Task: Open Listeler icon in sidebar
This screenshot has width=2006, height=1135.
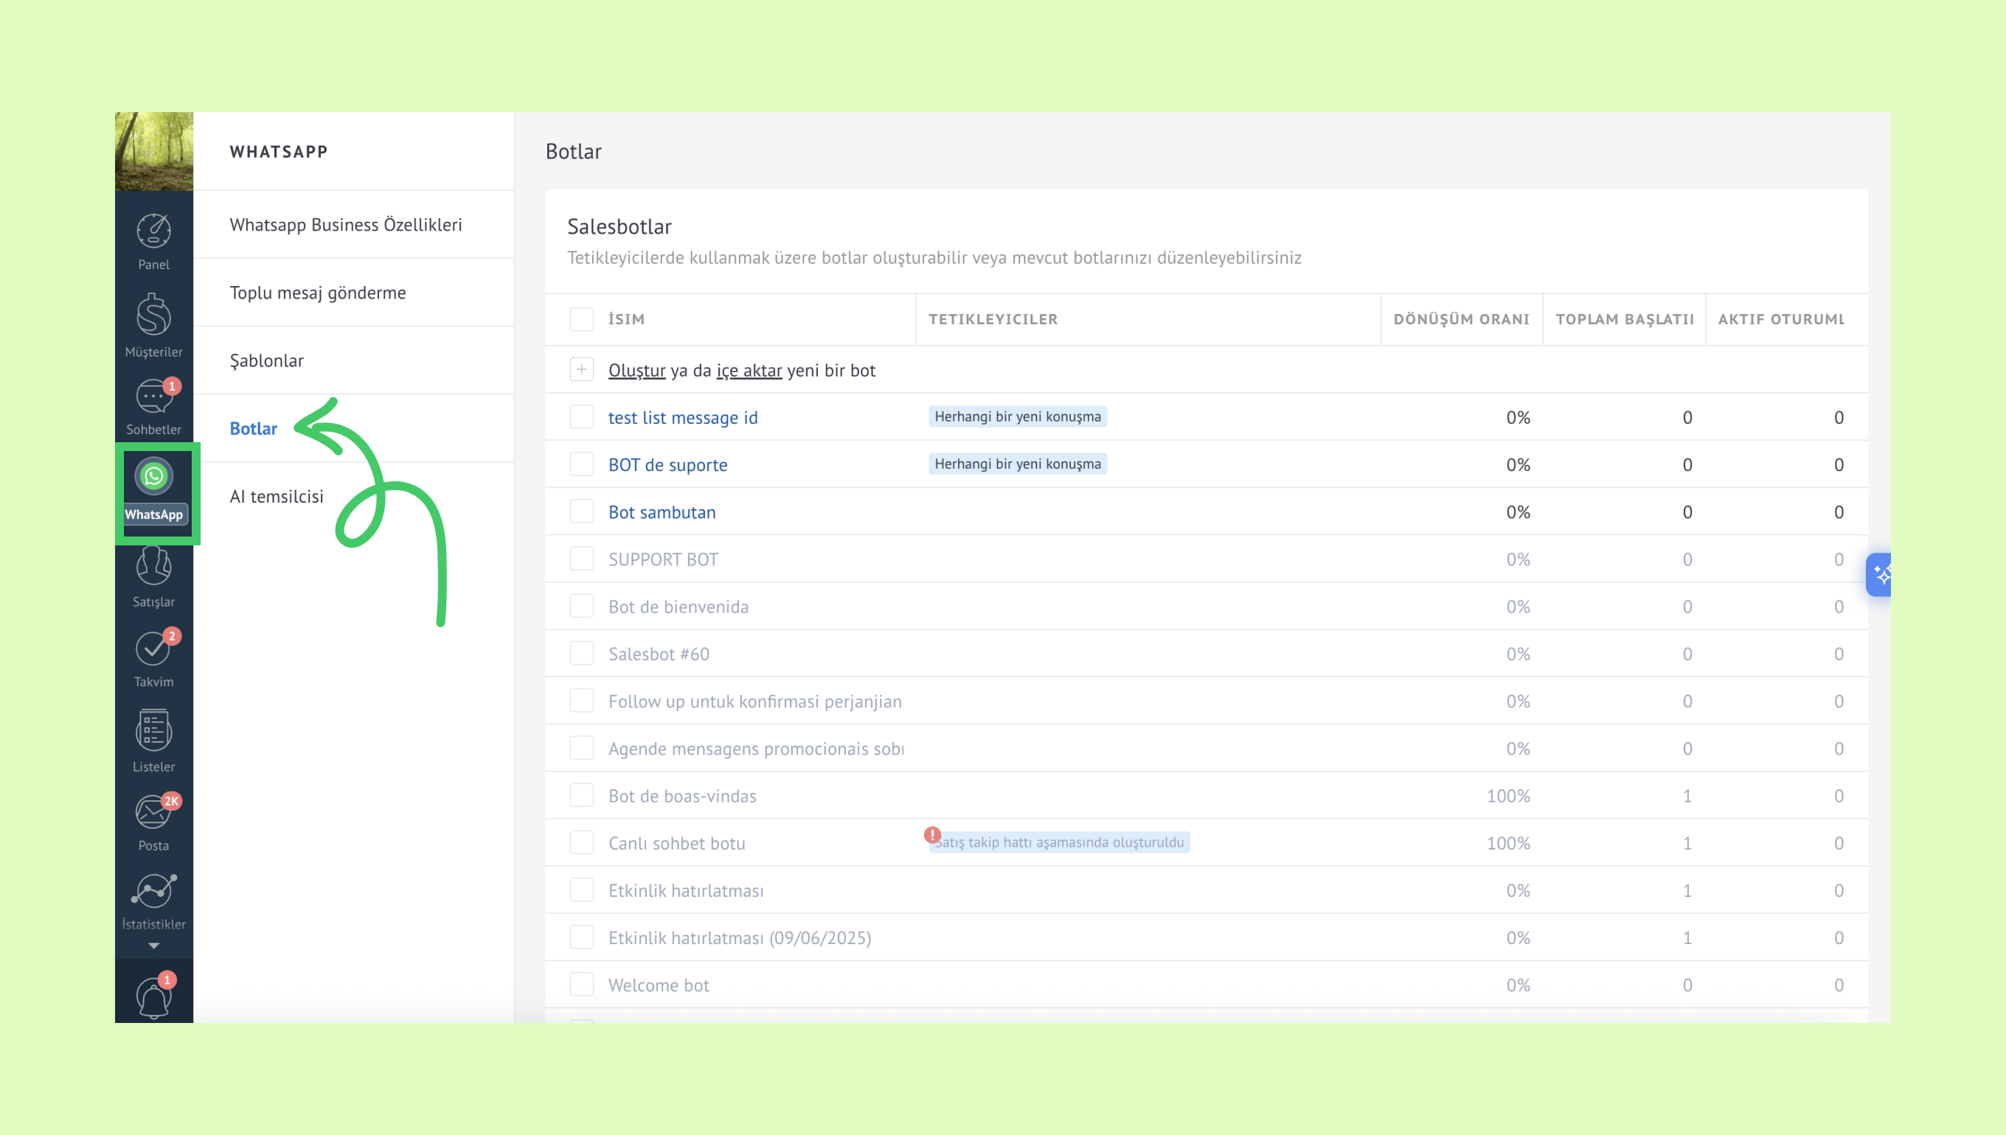Action: [x=153, y=730]
